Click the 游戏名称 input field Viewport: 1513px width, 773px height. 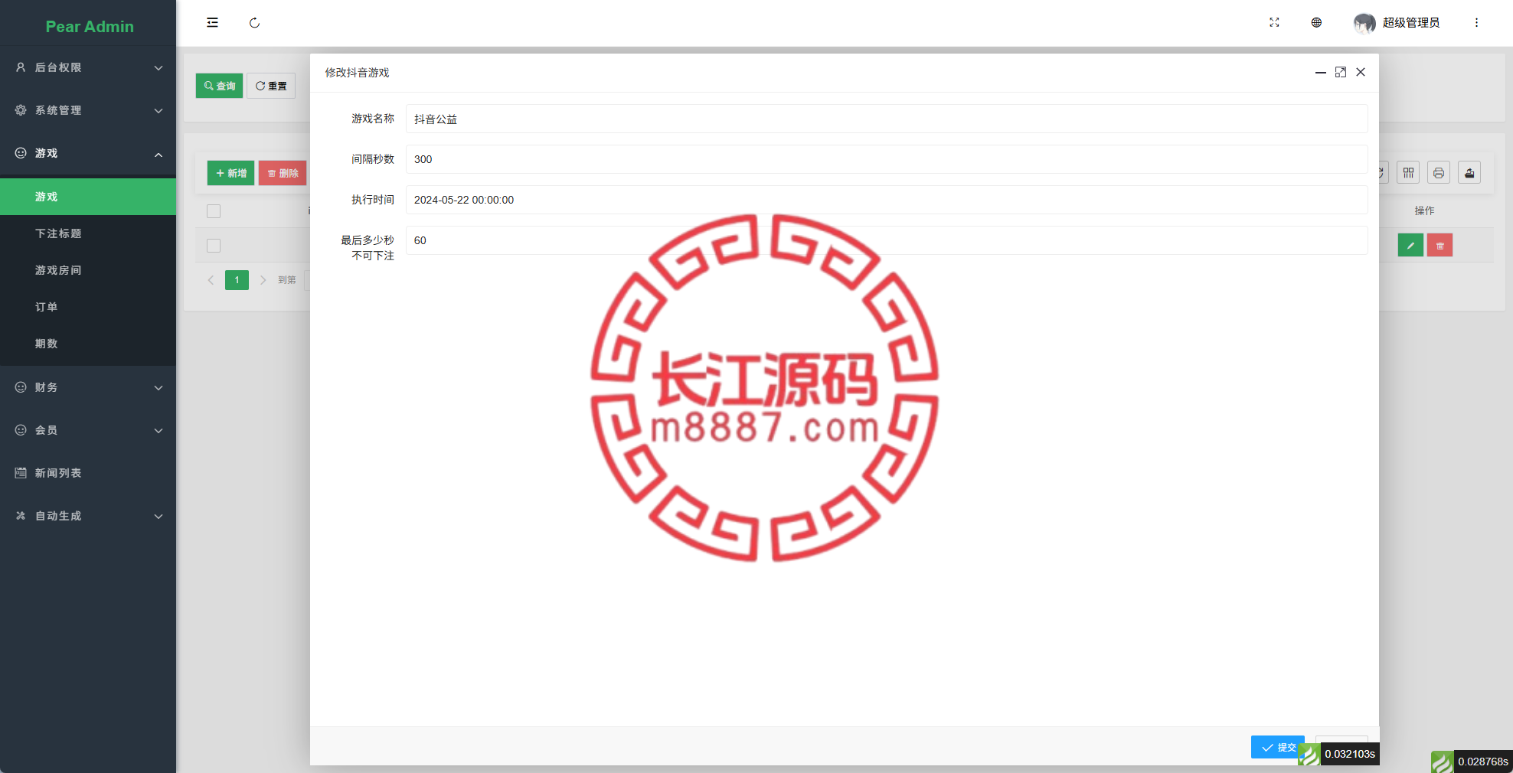coord(887,119)
